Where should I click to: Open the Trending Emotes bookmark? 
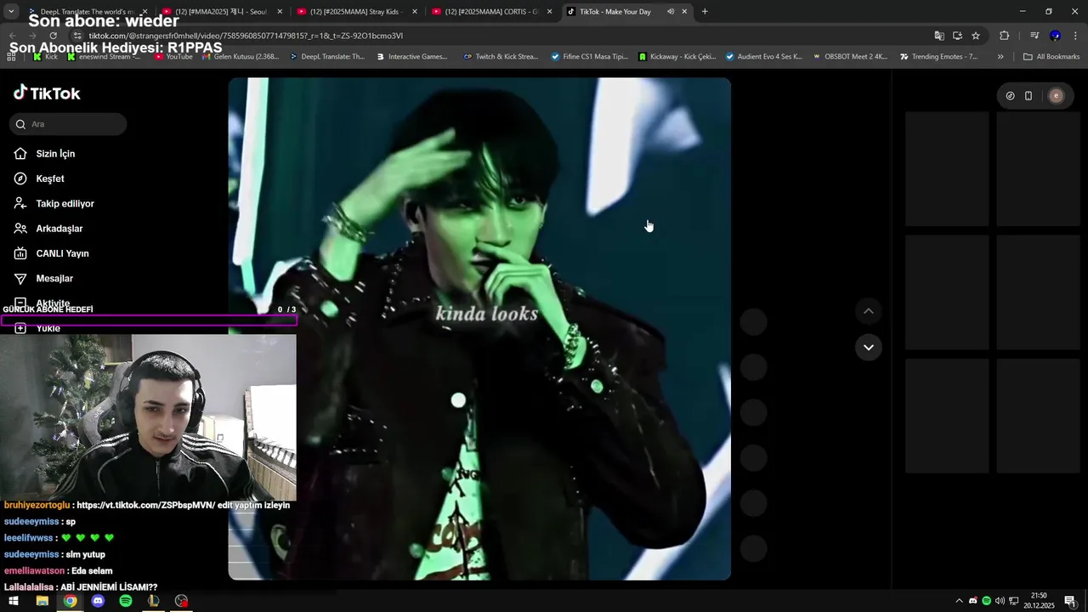pos(938,57)
